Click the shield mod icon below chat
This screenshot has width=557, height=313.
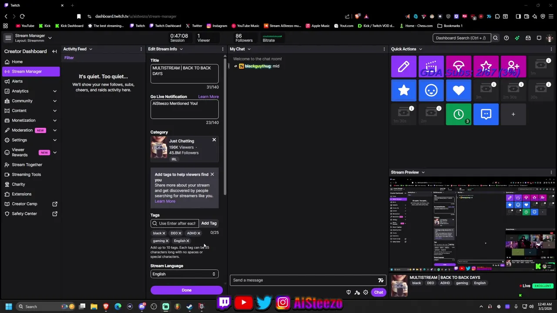point(348,292)
